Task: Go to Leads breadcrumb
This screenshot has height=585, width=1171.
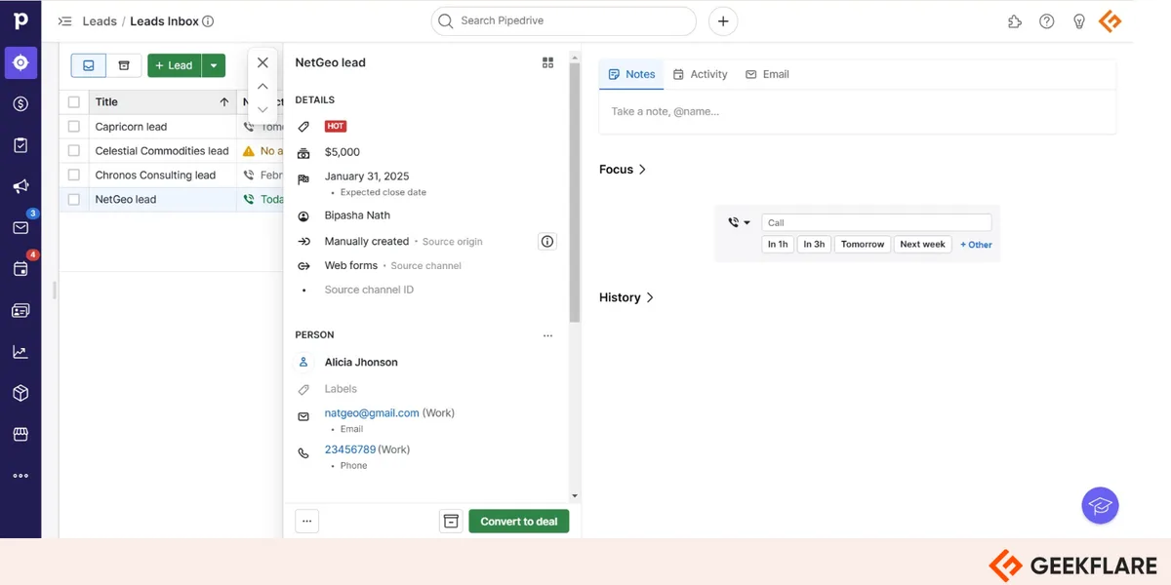Action: pyautogui.click(x=99, y=20)
